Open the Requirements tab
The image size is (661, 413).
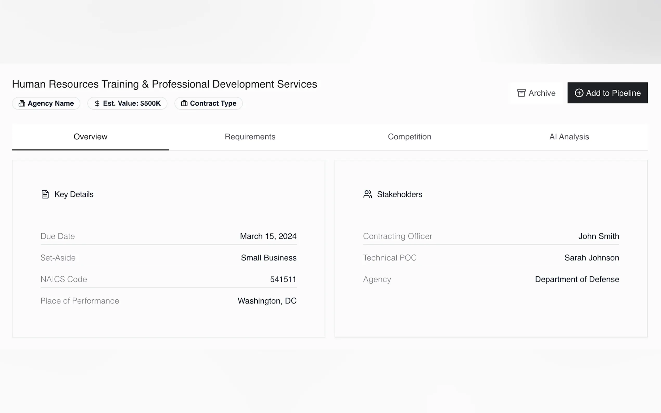[250, 137]
